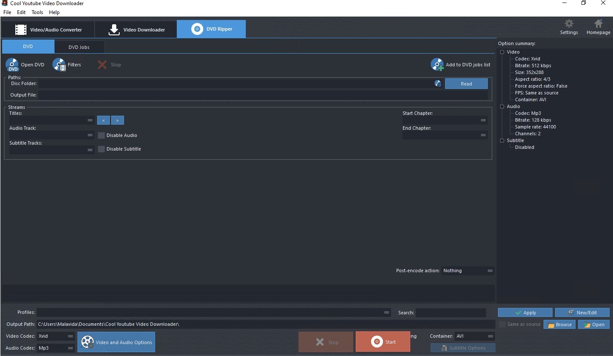The height and width of the screenshot is (356, 613).
Task: Click the Output File input field
Action: point(263,95)
